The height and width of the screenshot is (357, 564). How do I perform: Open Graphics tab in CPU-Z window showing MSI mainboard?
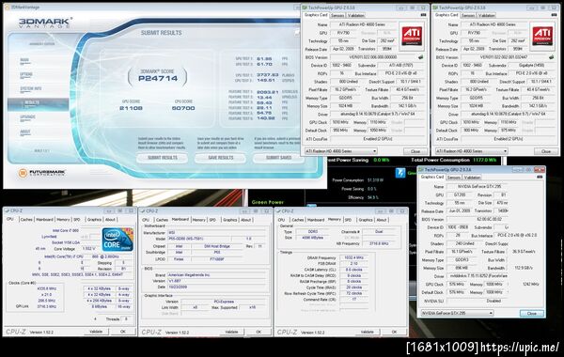230,220
